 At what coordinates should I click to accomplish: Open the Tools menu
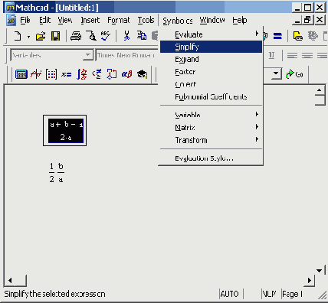[146, 20]
